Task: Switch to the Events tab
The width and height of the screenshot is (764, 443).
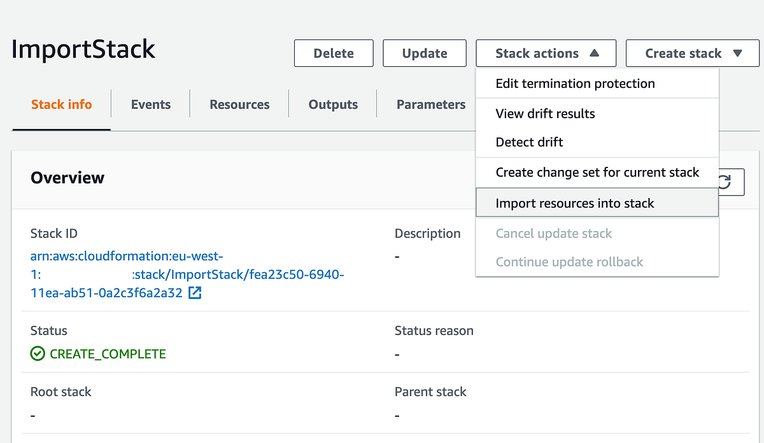Action: (150, 104)
